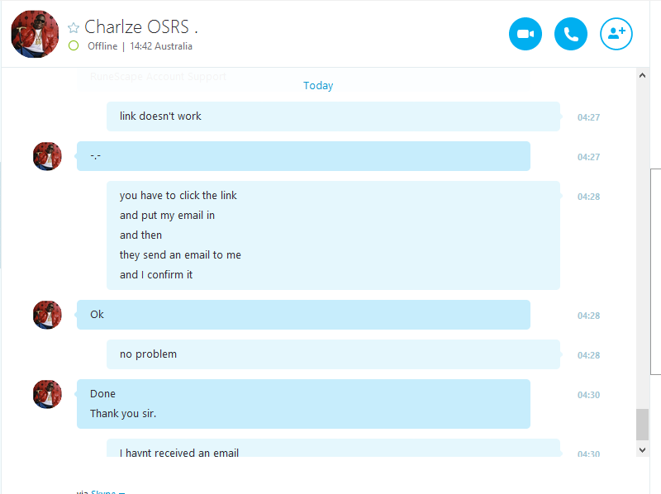
Task: Click scrollbar down arrow in chat
Action: coord(642,450)
